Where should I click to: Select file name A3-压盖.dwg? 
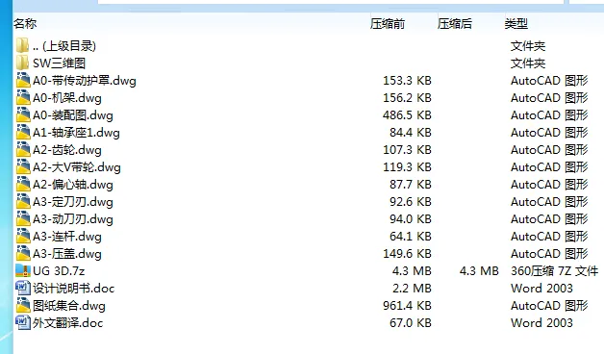(67, 254)
